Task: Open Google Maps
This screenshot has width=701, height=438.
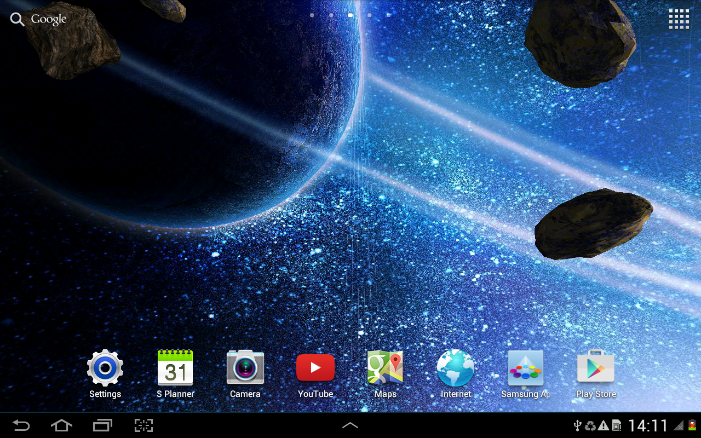Action: [385, 368]
